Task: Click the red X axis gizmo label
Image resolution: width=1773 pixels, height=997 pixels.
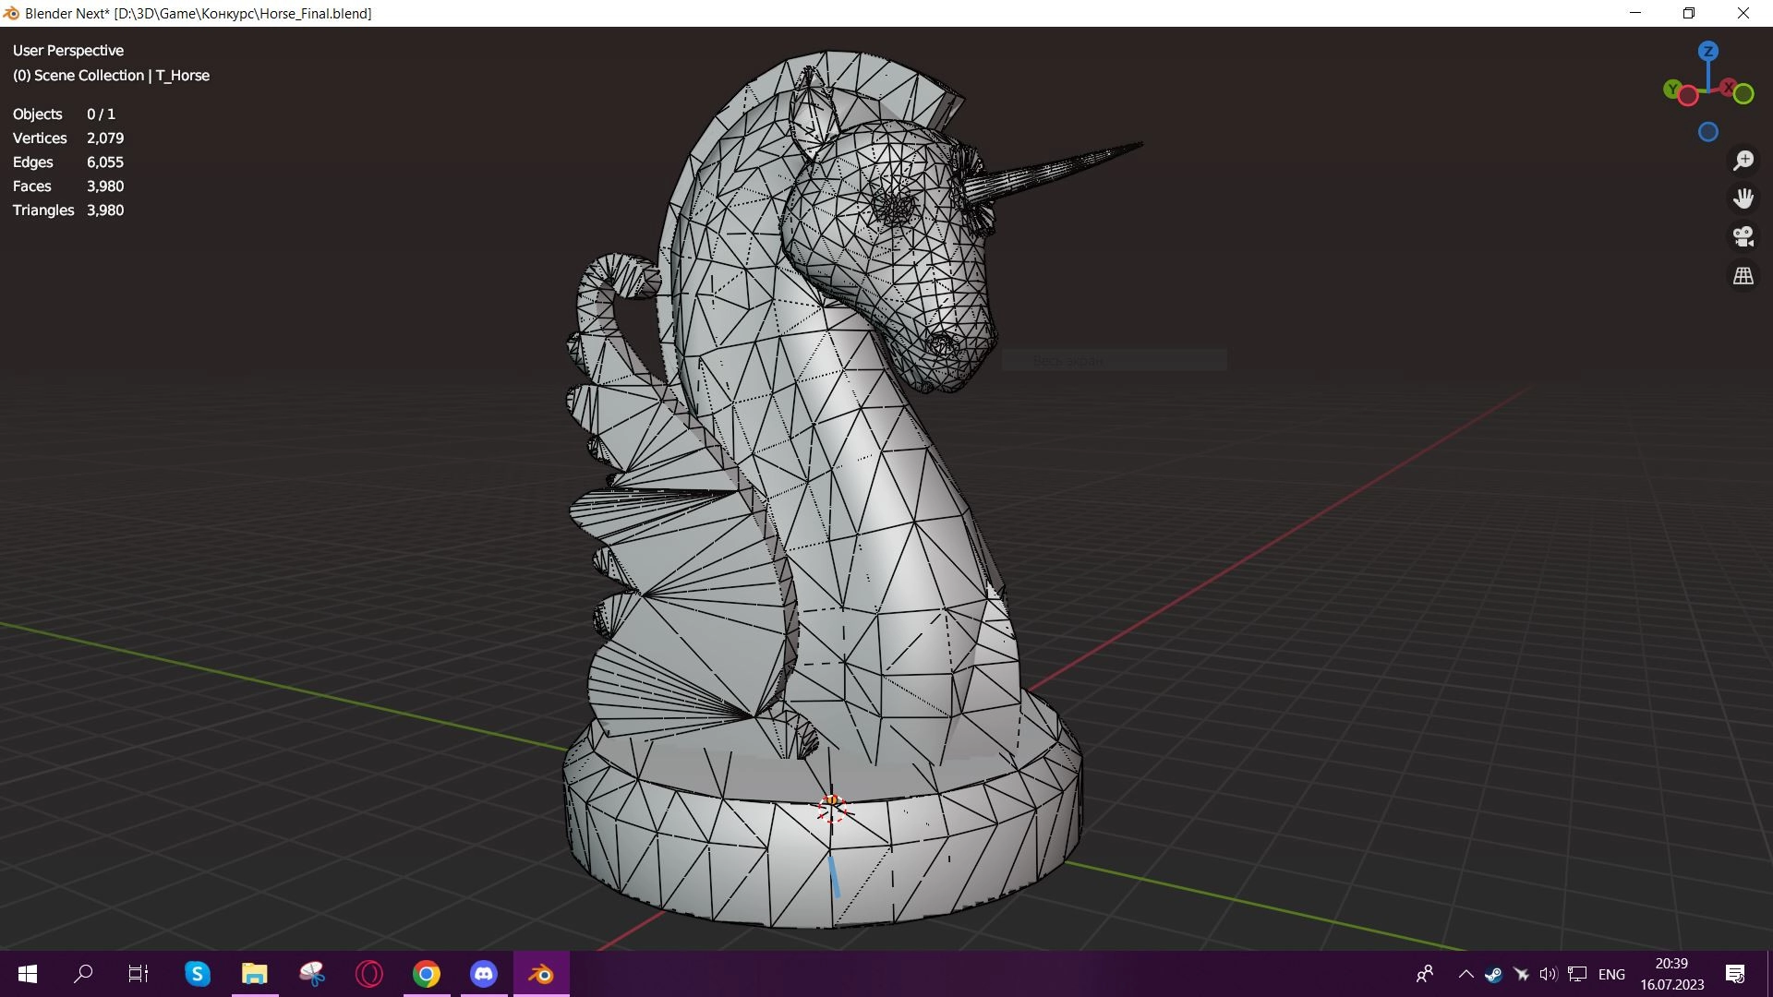Action: pos(1728,88)
